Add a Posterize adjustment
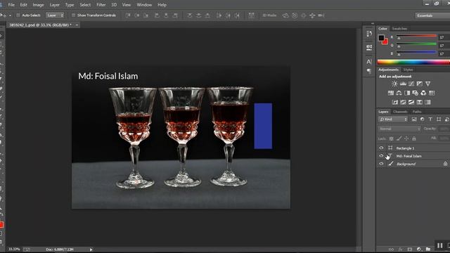 [x=403, y=102]
